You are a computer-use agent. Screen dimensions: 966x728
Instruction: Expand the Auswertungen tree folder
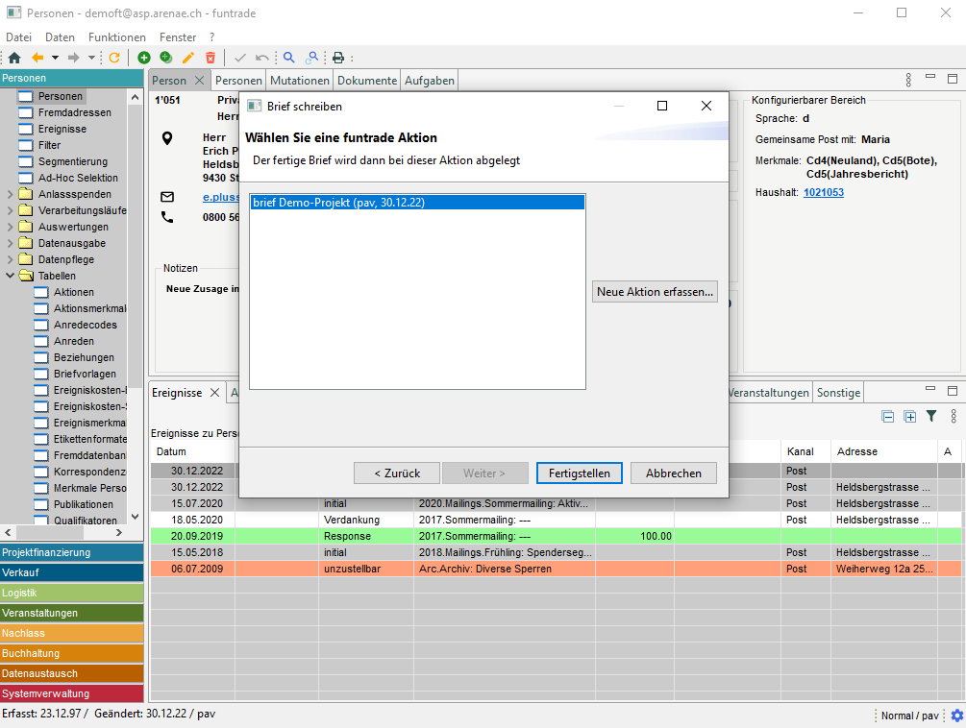(11, 227)
